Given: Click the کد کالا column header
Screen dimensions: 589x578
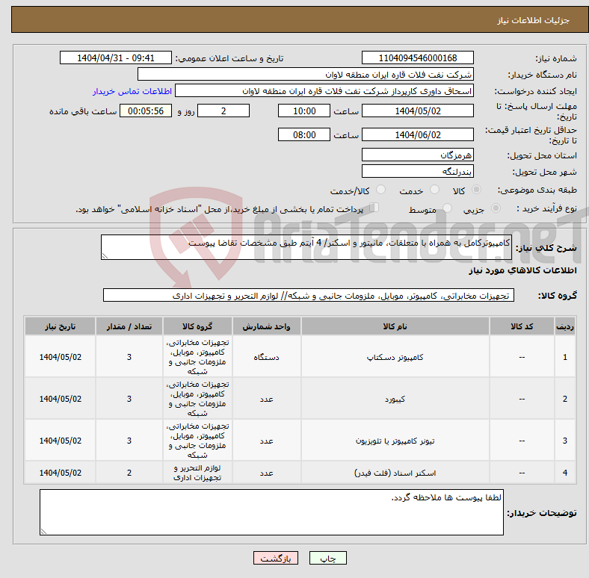Looking at the screenshot, I should pyautogui.click(x=522, y=326).
